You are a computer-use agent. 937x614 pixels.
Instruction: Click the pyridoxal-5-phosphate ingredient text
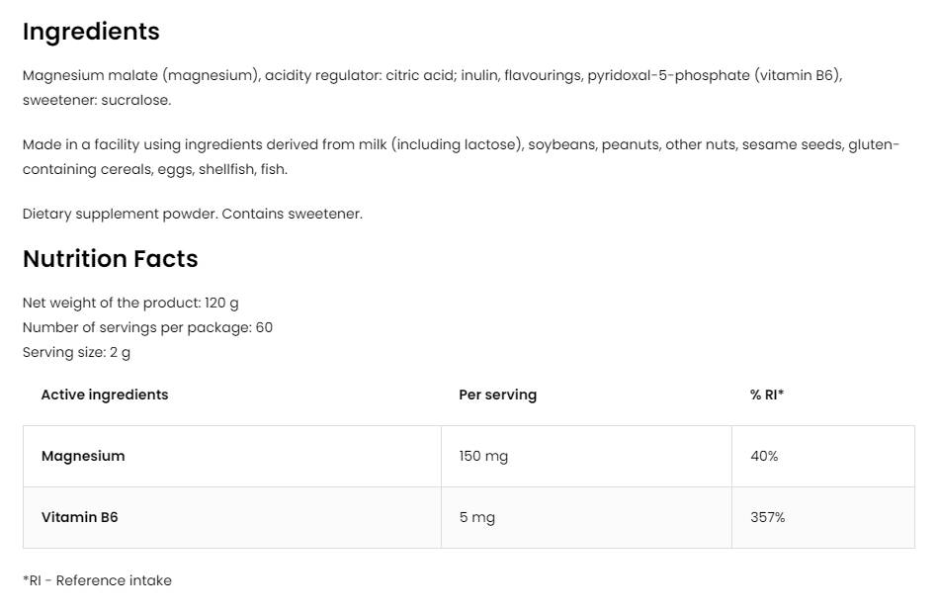(669, 75)
